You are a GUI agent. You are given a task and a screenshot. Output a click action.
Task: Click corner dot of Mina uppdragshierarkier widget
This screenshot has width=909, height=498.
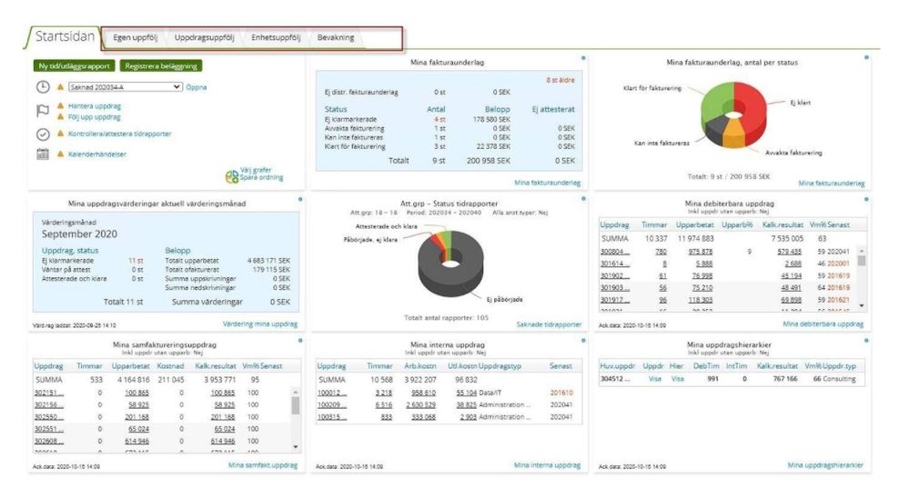pos(866,341)
